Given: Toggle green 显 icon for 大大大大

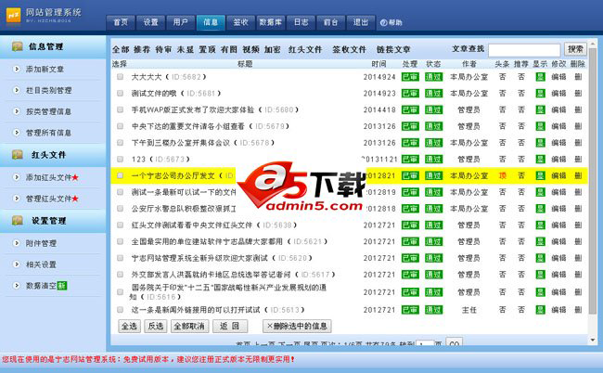Looking at the screenshot, I should (x=540, y=77).
